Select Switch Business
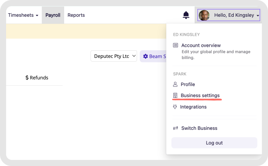Image resolution: width=268 pixels, height=166 pixels. pos(199,128)
